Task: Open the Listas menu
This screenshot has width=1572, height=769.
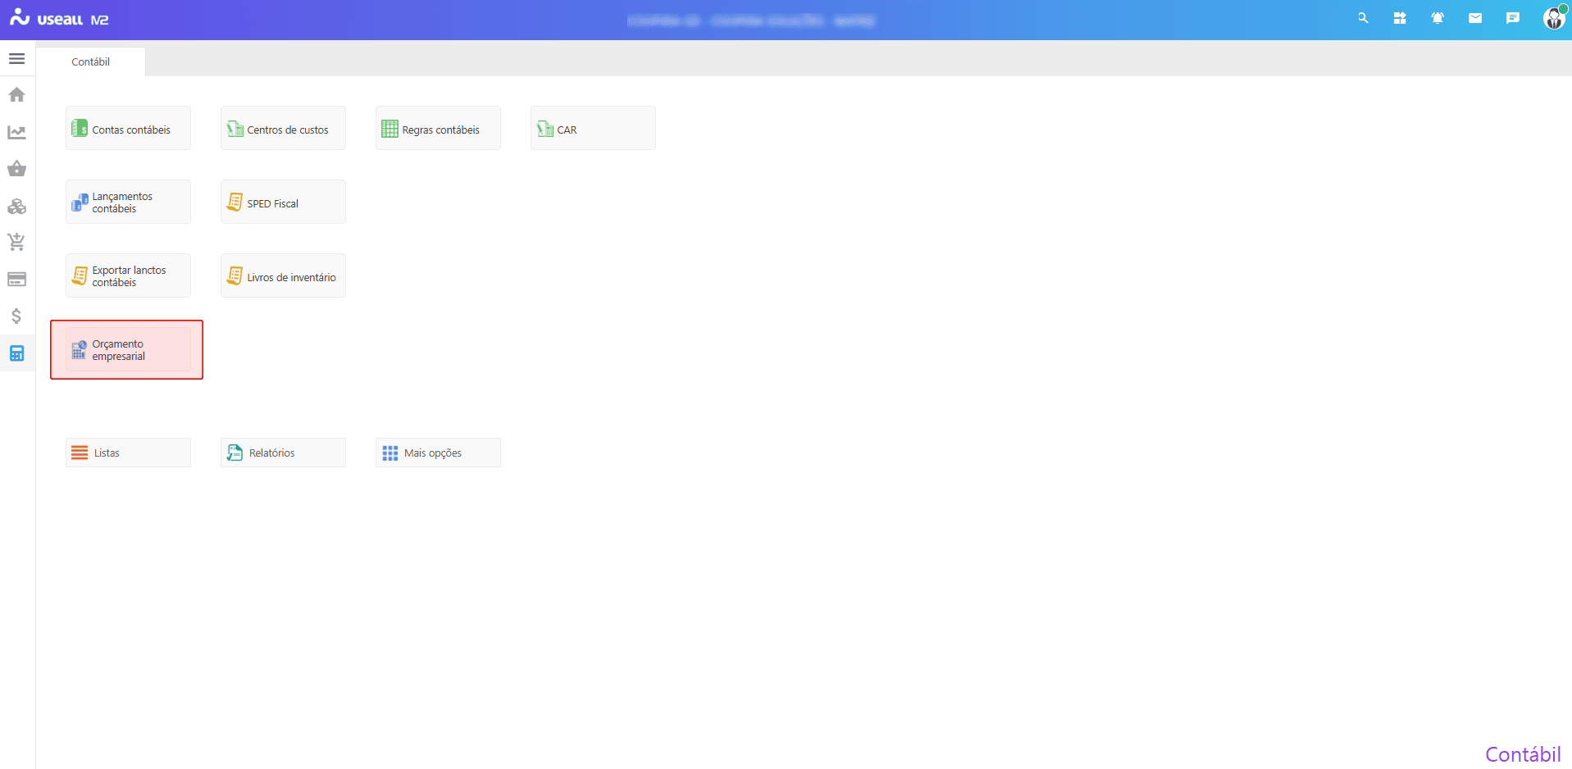Action: 128,453
